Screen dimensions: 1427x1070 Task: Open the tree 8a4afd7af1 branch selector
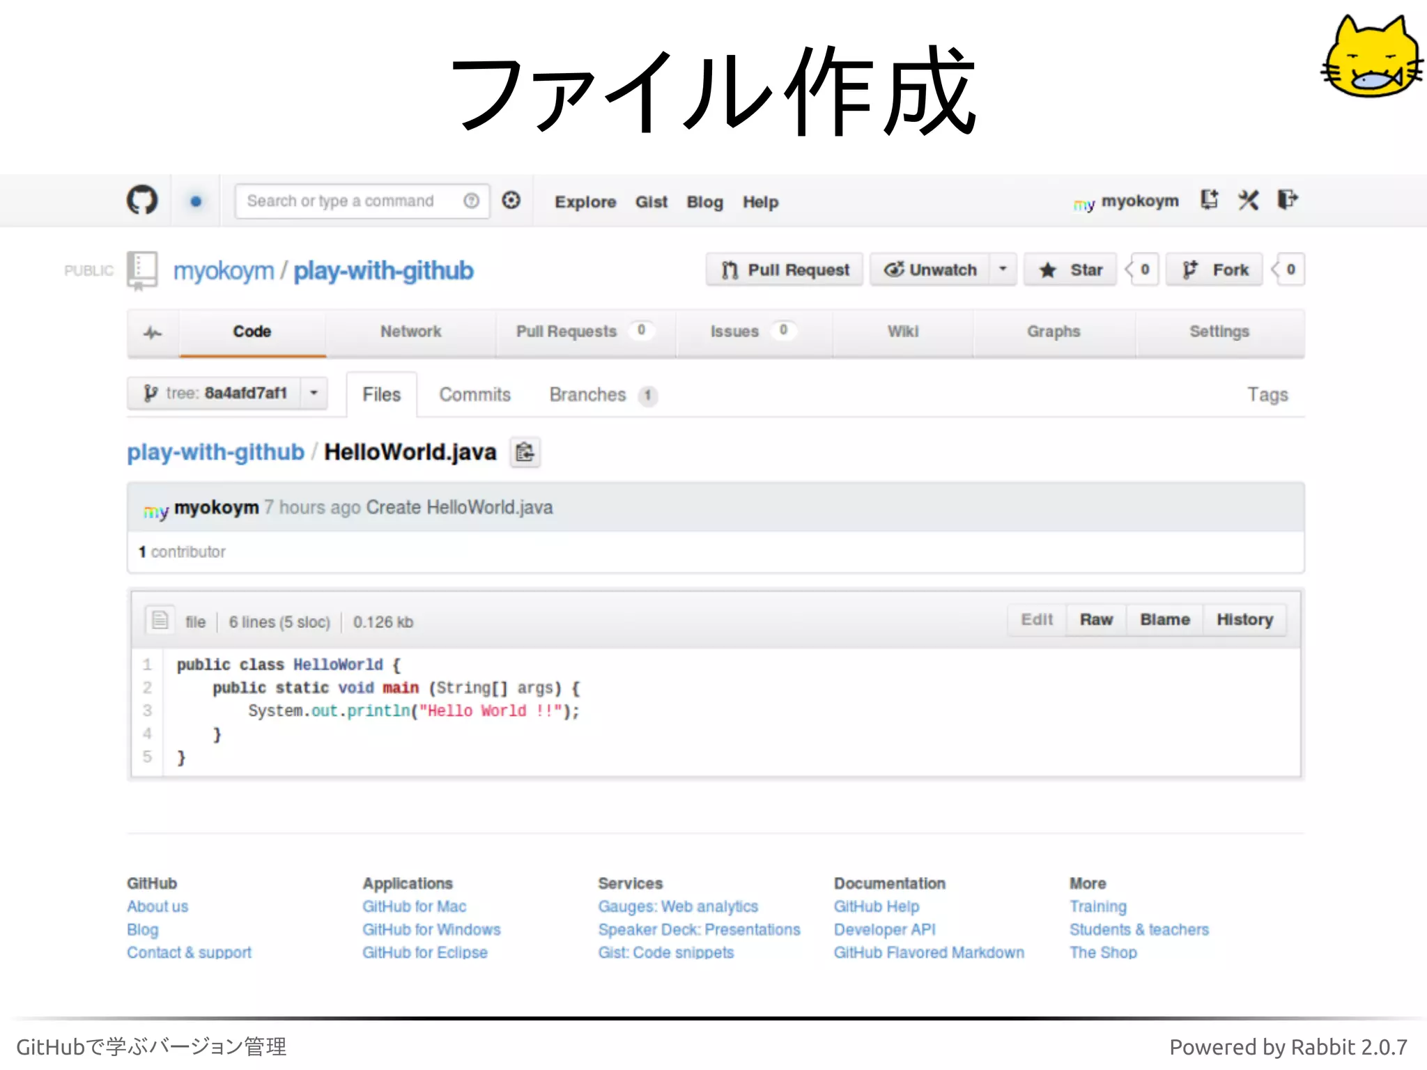click(x=227, y=394)
